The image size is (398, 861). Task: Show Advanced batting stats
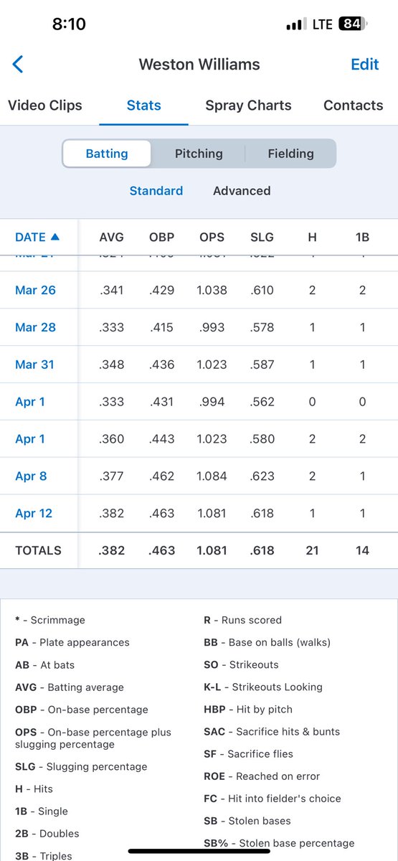click(242, 191)
